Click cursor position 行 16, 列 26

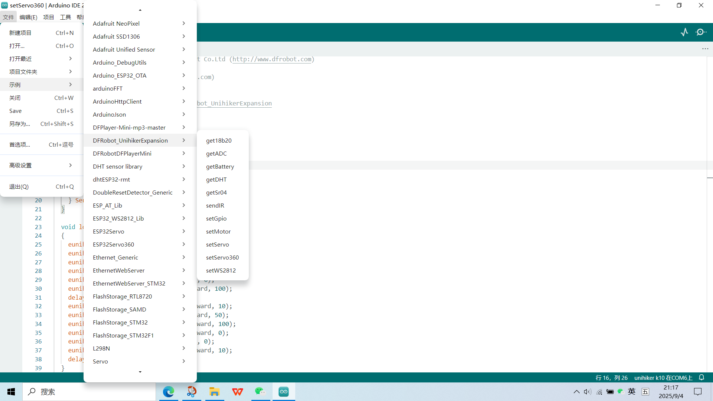coord(611,378)
